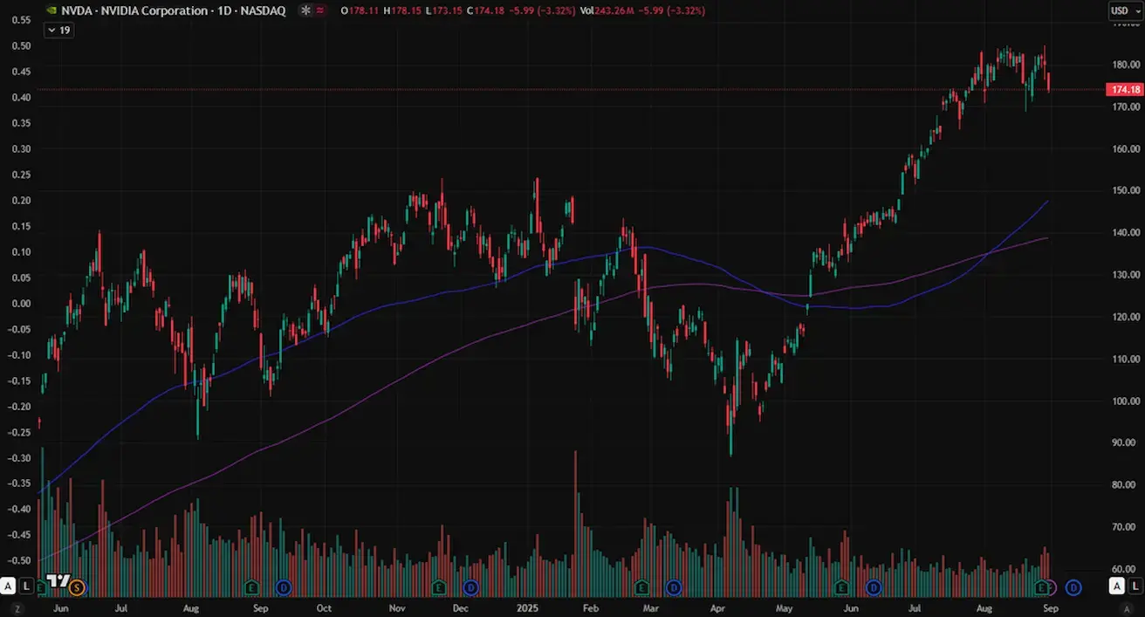Click the May label on the time axis
The image size is (1145, 617).
pyautogui.click(x=785, y=607)
